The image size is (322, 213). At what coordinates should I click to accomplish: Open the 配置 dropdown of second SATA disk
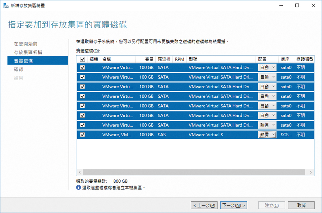[x=267, y=77]
